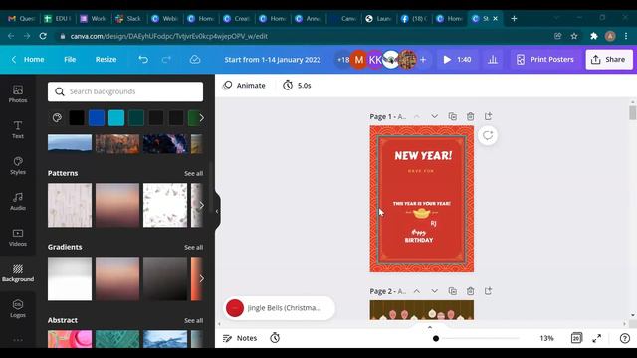Open a new browser tab

pos(514,18)
